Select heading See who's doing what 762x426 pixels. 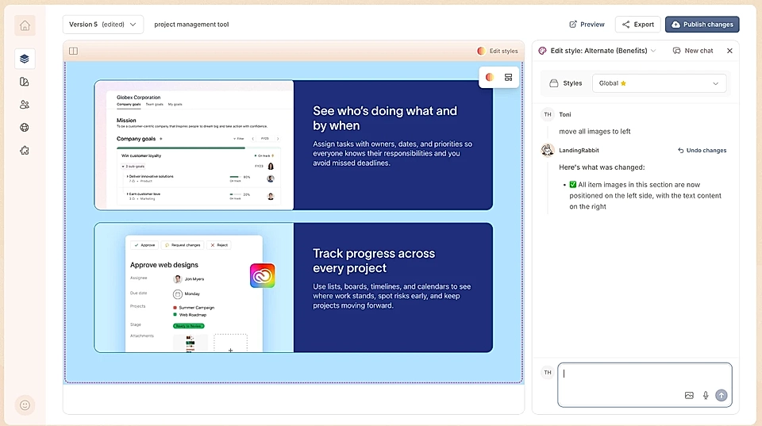pos(385,118)
